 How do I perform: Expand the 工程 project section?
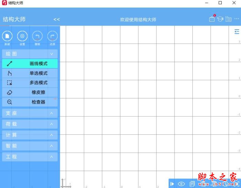[30, 157]
